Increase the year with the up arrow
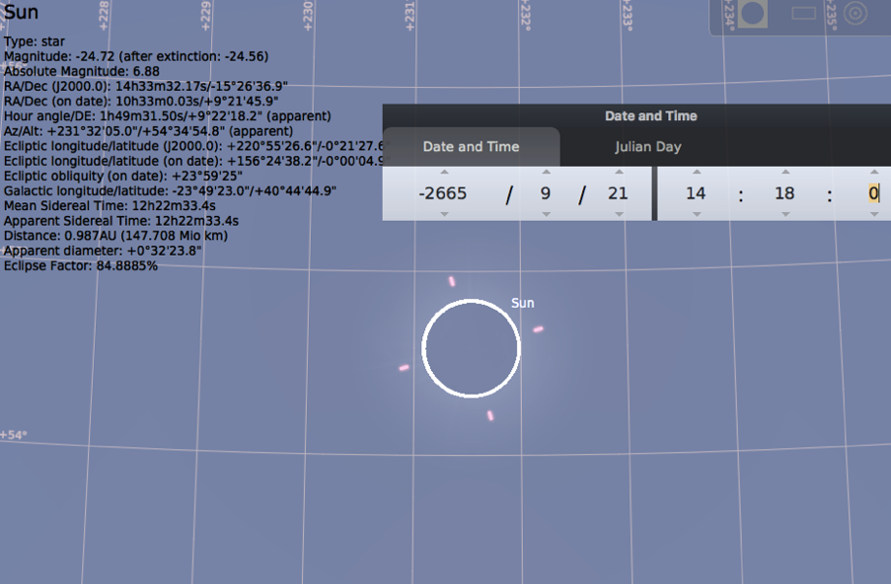The width and height of the screenshot is (891, 584). [x=443, y=173]
